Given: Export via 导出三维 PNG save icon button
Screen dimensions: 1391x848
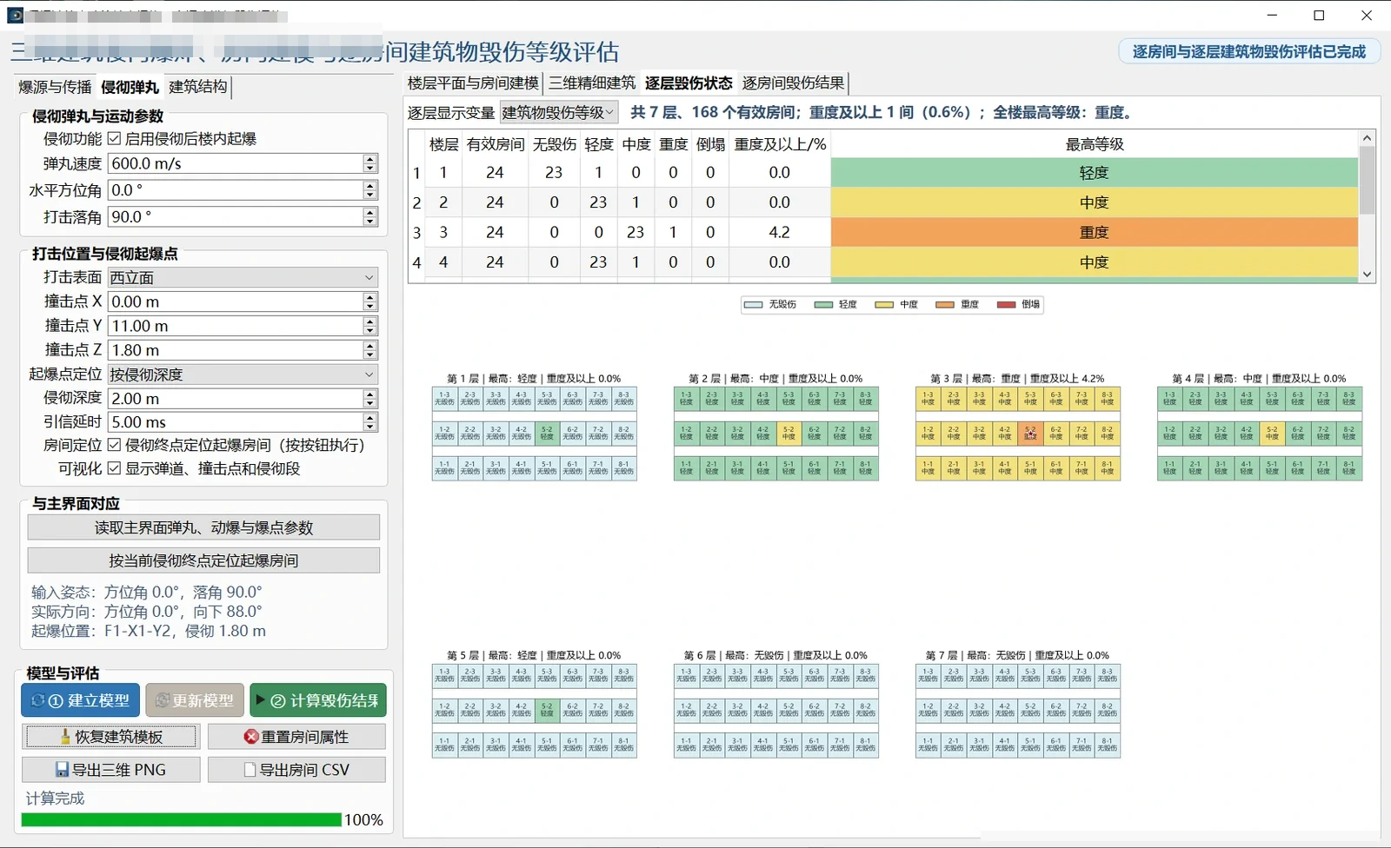Looking at the screenshot, I should click(x=111, y=770).
